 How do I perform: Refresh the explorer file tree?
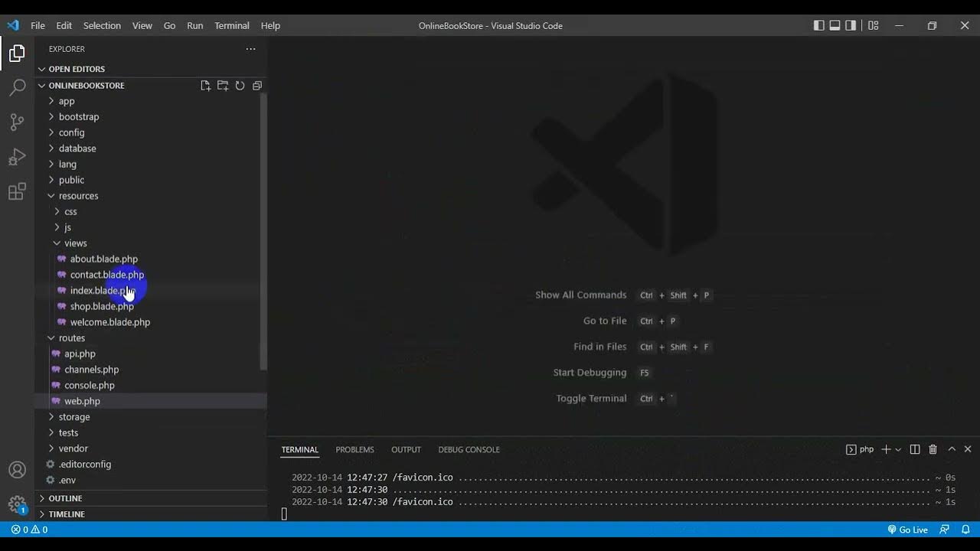[x=240, y=86]
